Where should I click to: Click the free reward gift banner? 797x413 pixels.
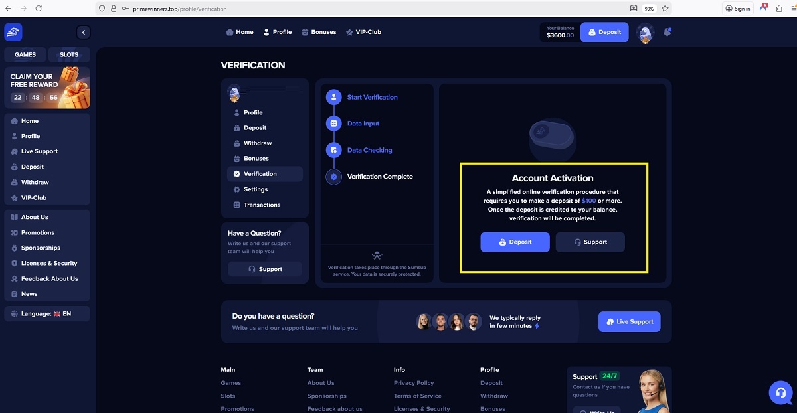(x=47, y=87)
